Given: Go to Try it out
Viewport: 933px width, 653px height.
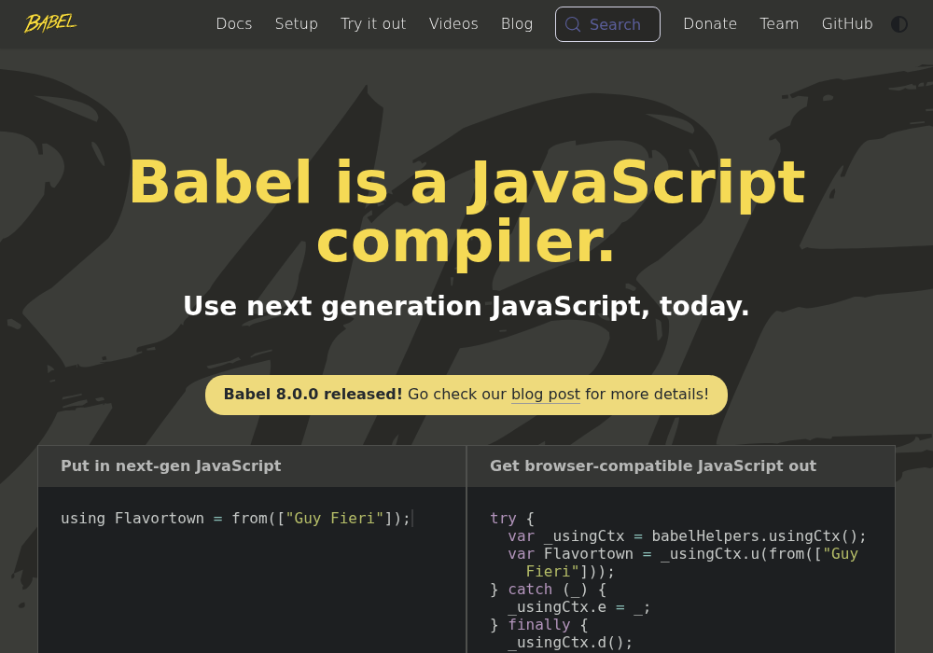Looking at the screenshot, I should [373, 24].
